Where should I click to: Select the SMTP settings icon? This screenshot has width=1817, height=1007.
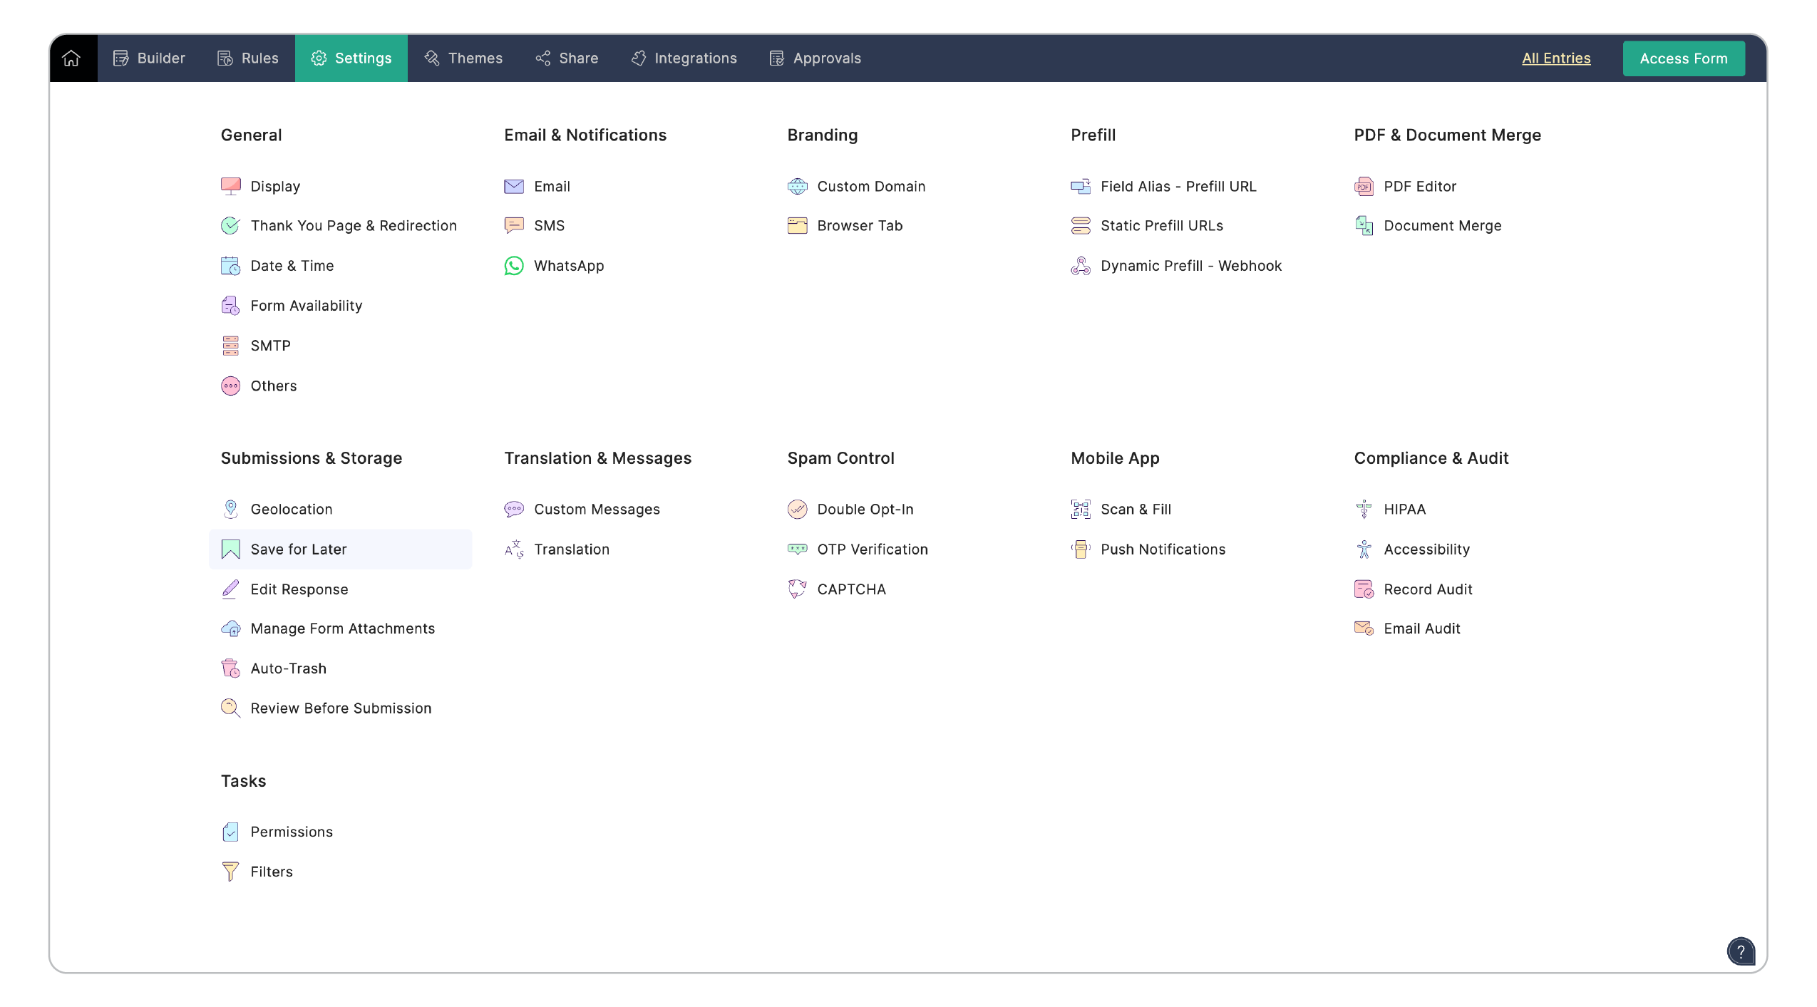[230, 345]
